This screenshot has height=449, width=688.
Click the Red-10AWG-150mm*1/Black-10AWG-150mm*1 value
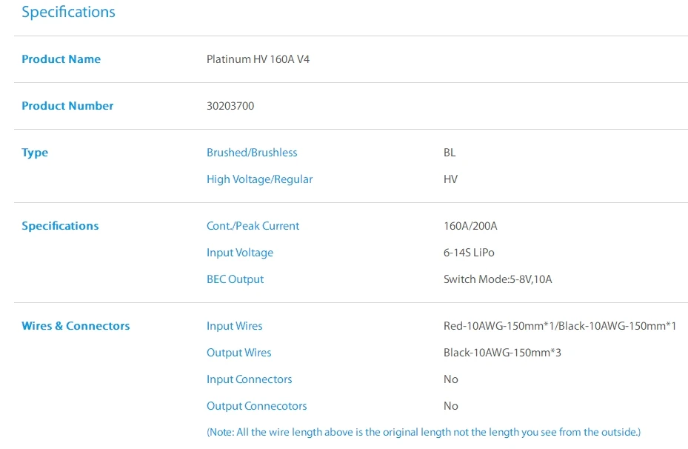coord(560,326)
